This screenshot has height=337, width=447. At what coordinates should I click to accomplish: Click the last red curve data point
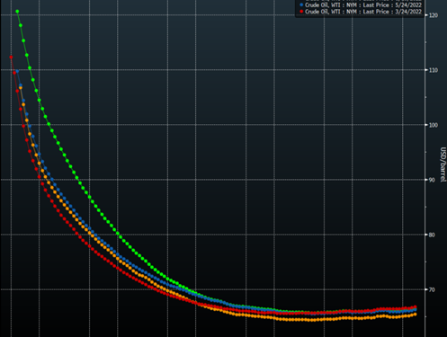point(416,307)
